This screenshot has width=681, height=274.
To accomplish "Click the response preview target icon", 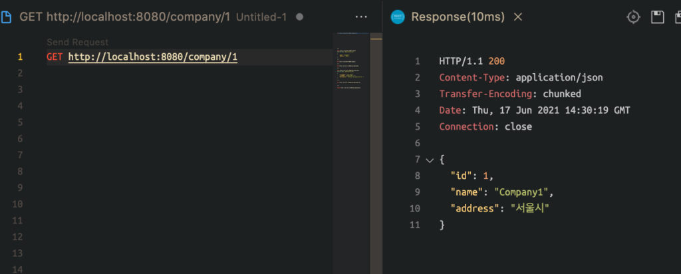I will point(634,17).
